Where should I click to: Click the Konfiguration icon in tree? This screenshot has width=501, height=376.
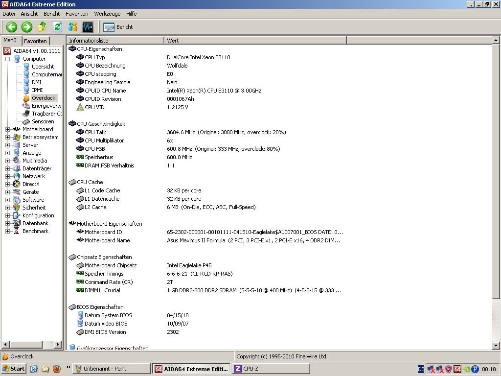[x=17, y=215]
